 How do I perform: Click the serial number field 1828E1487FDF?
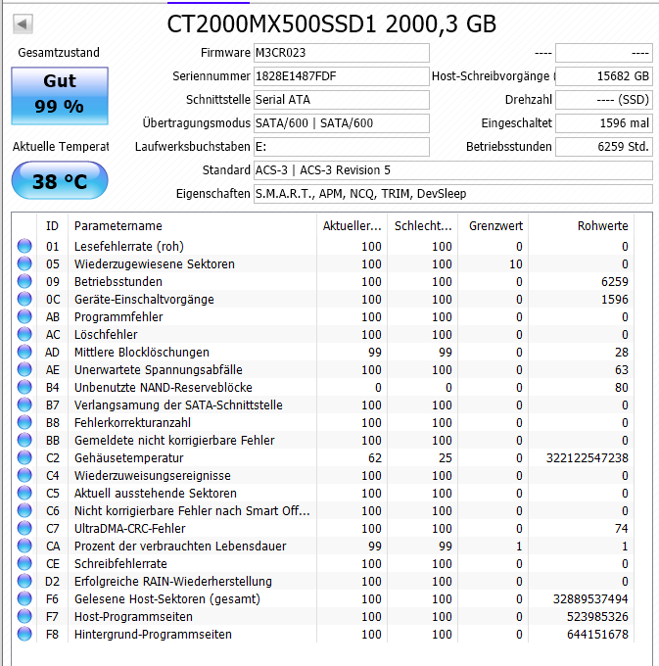pyautogui.click(x=342, y=76)
